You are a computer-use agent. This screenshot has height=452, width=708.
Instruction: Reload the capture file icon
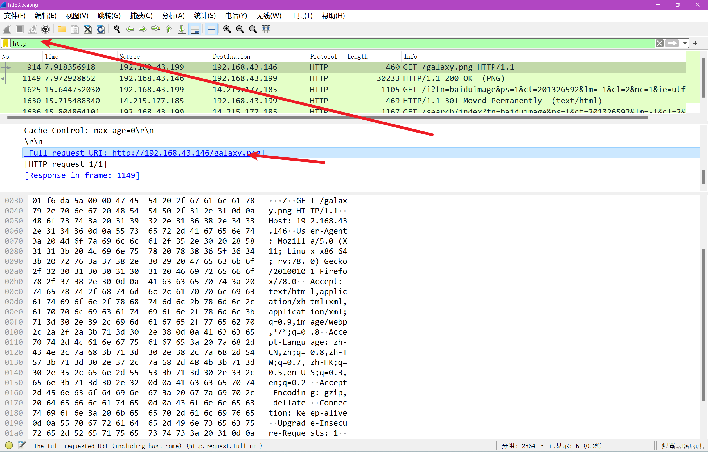[101, 29]
